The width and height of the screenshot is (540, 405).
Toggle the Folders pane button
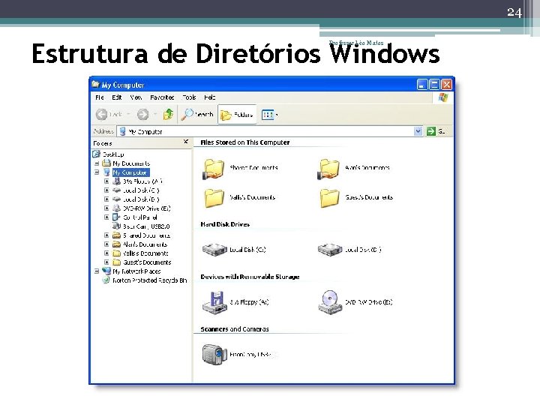(237, 115)
